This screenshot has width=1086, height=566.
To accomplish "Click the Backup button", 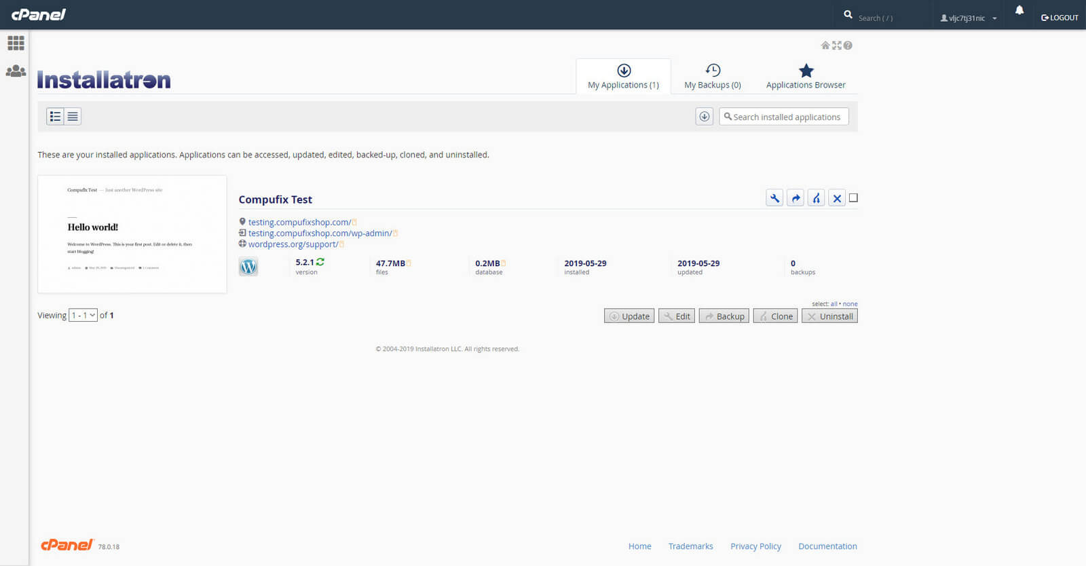I will pyautogui.click(x=724, y=316).
